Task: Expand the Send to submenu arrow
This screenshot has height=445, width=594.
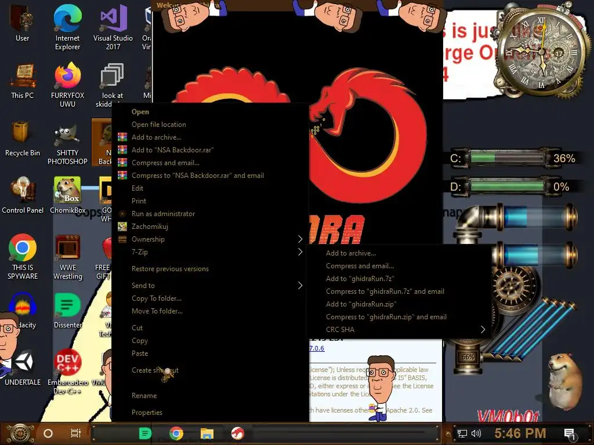Action: point(300,286)
